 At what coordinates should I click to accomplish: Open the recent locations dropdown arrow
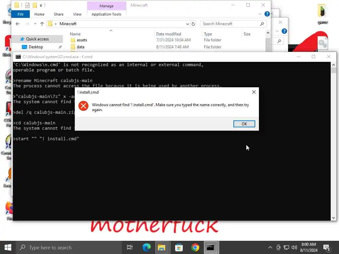(35, 24)
